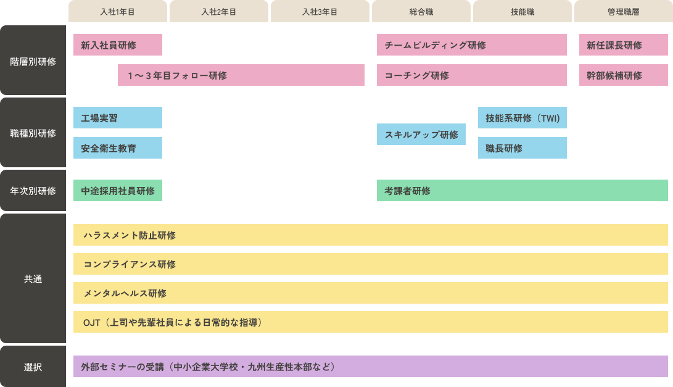Viewport: 673px width, 387px height.
Task: Select the 工場実習 blue block
Action: pyautogui.click(x=117, y=118)
